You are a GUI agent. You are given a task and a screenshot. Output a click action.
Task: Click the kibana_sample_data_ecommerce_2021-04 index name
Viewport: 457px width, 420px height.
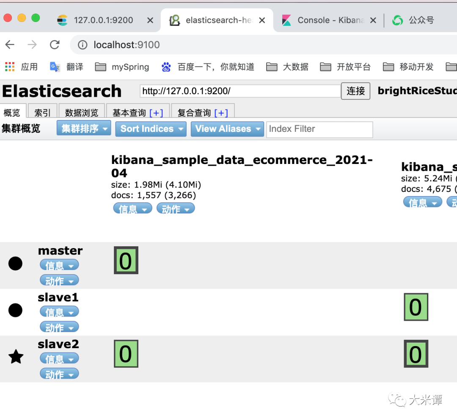pyautogui.click(x=242, y=166)
